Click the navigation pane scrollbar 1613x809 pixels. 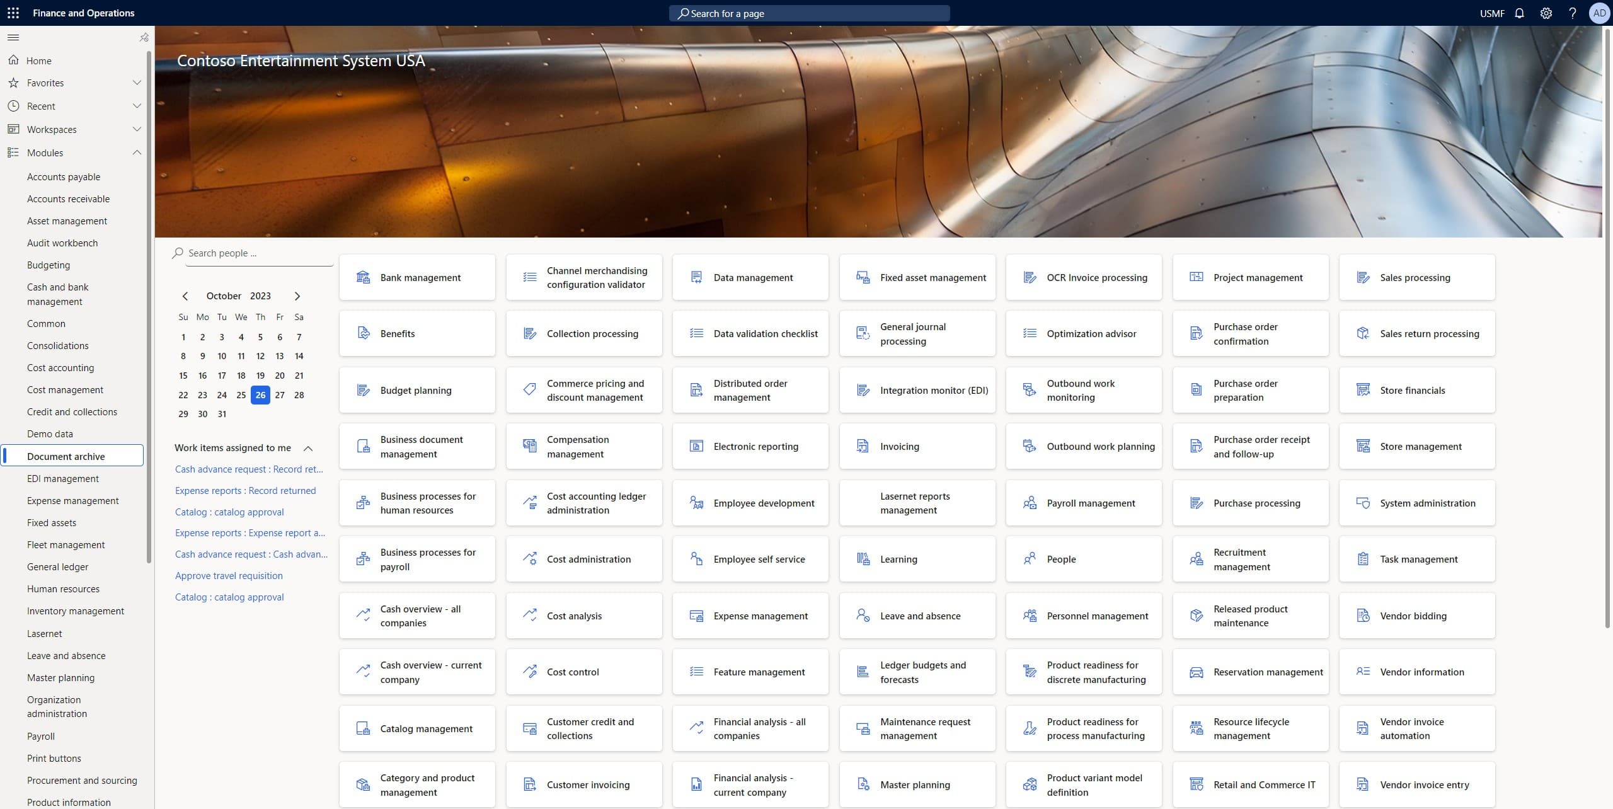pos(149,307)
